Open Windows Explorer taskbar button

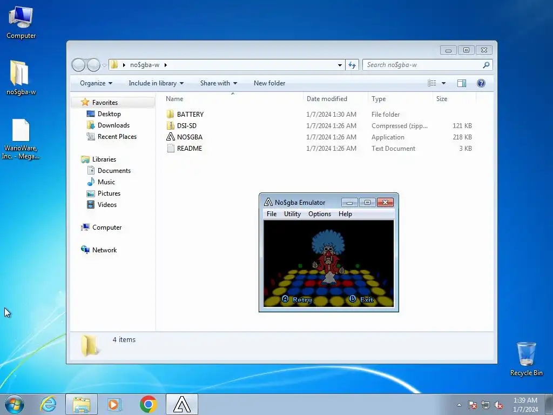[82, 404]
